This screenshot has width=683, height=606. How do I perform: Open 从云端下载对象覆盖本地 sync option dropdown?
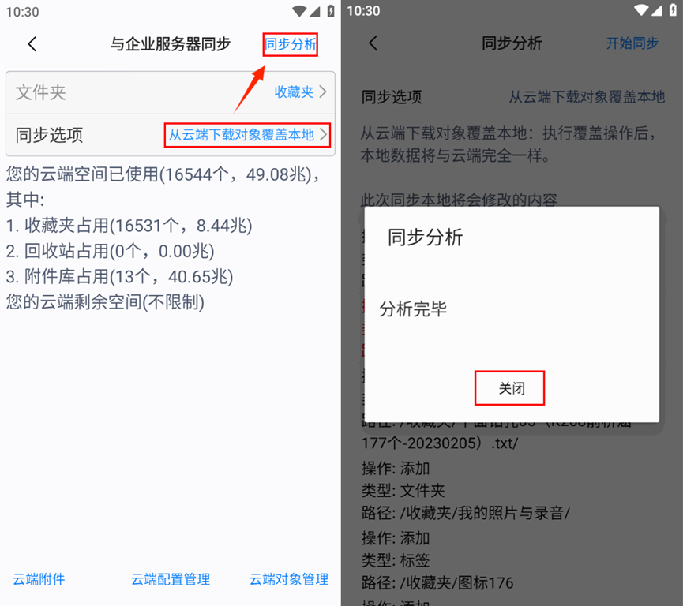[247, 135]
